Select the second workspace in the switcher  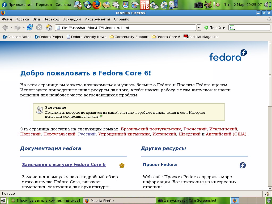pyautogui.click(x=243, y=201)
